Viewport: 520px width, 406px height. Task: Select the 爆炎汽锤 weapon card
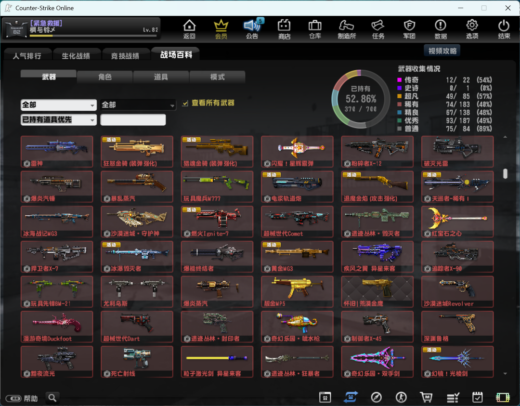click(x=57, y=187)
